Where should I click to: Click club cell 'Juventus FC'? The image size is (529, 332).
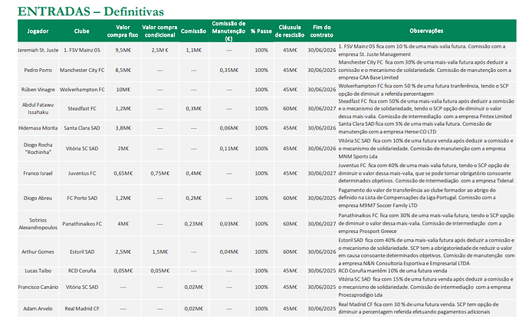click(x=82, y=173)
